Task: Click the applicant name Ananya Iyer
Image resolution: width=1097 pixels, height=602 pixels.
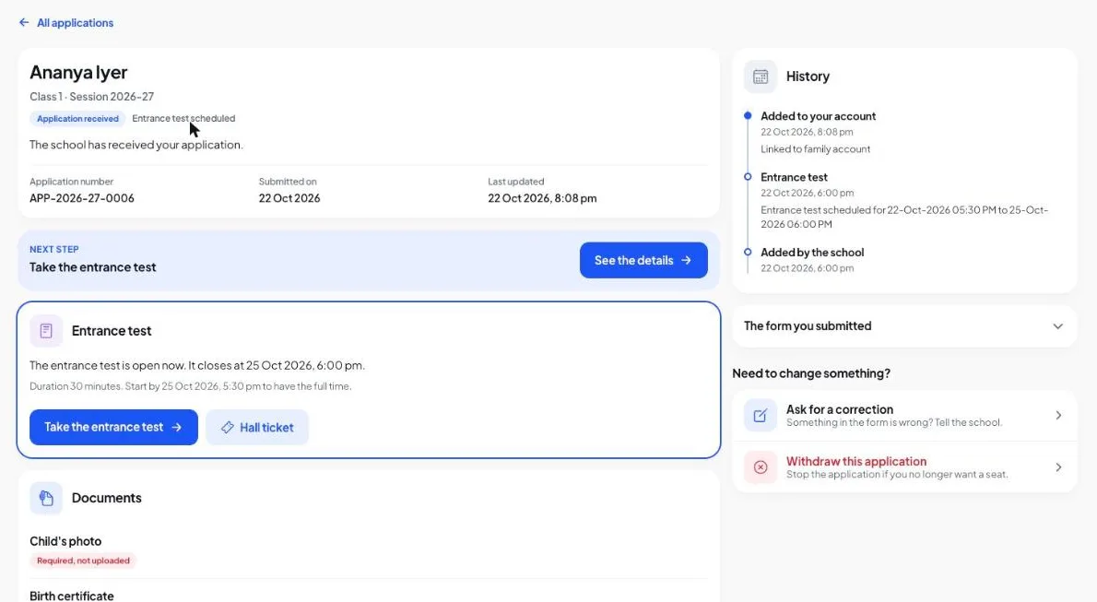Action: (x=78, y=72)
